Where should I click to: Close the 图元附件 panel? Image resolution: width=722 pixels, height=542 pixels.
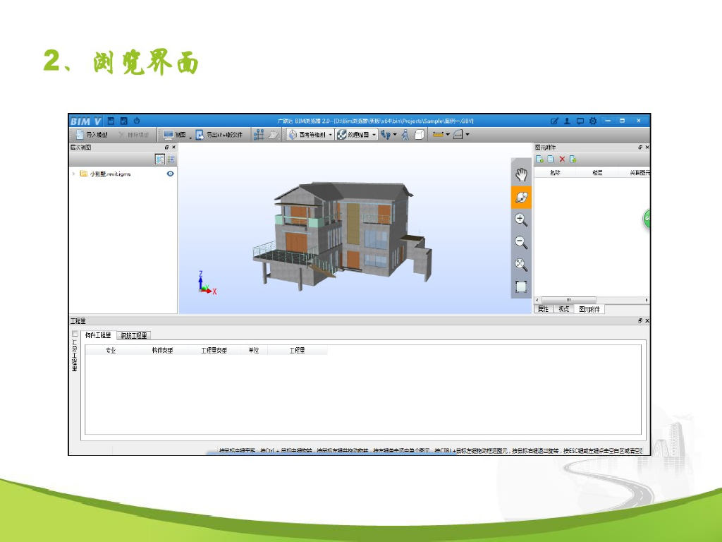647,147
